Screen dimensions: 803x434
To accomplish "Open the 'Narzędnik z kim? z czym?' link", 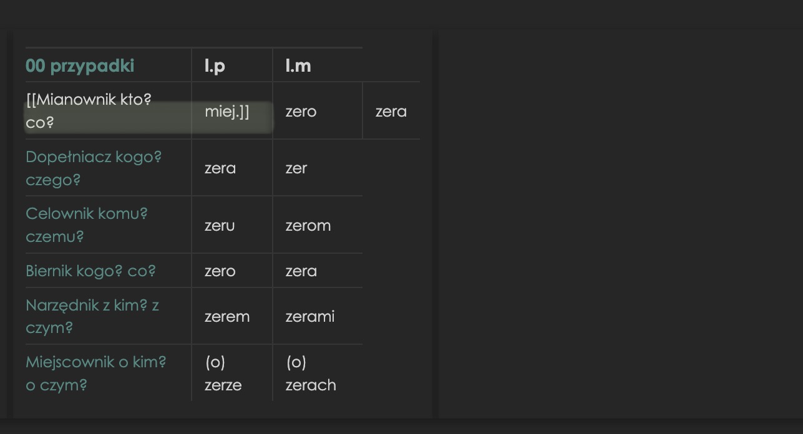I will [x=92, y=316].
